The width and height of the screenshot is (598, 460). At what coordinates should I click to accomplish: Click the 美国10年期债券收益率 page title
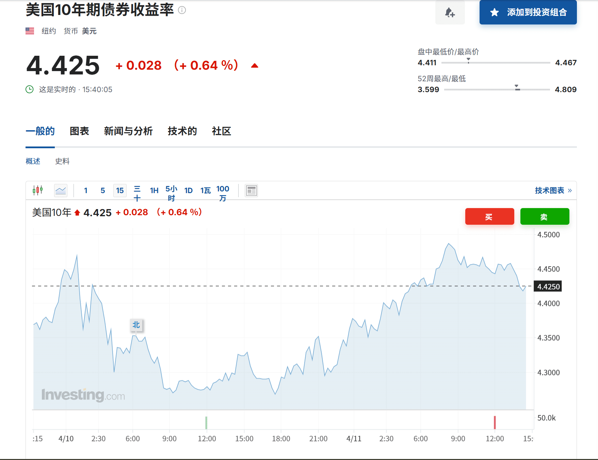click(100, 10)
